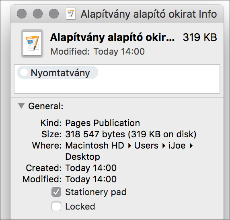Collapse the General section disclosure triangle
This screenshot has width=230, height=220.
coord(21,106)
